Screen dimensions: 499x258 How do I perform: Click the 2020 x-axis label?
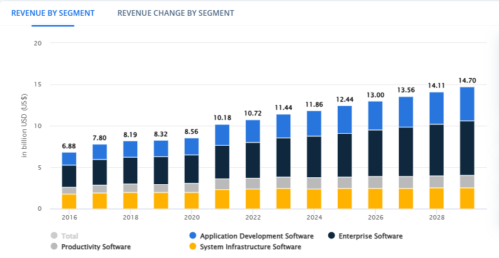coord(192,218)
